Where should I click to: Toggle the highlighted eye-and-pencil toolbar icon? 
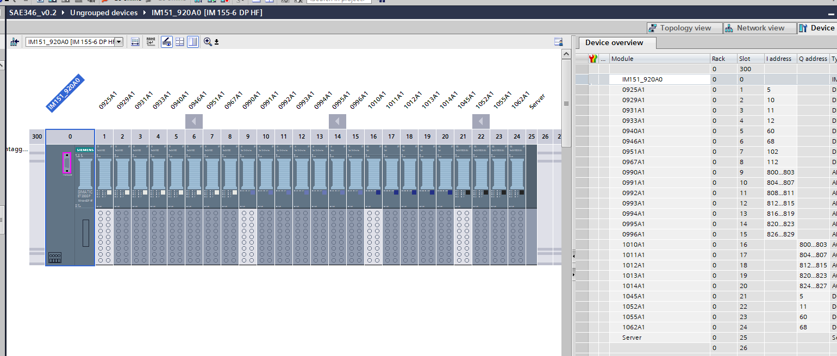tap(167, 42)
